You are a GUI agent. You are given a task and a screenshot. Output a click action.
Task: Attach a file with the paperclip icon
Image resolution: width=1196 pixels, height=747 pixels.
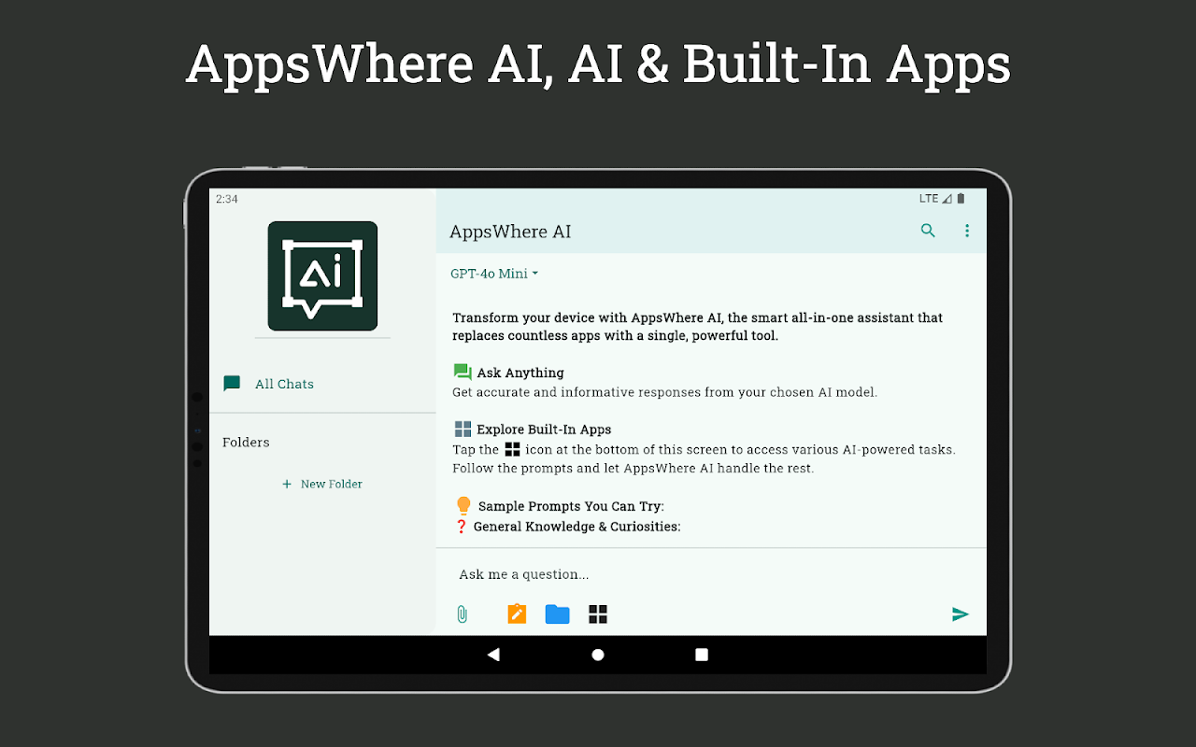(462, 614)
